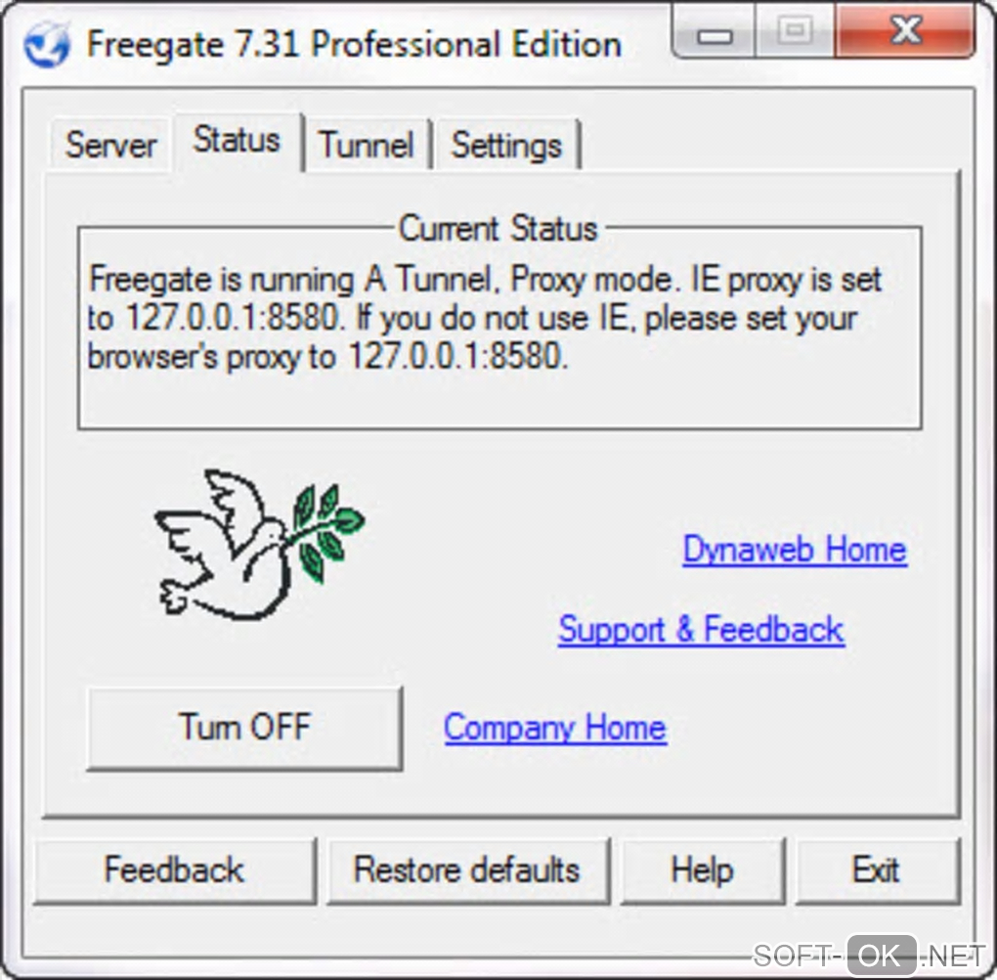The width and height of the screenshot is (997, 980).
Task: Go to the Settings tab
Action: coord(506,145)
